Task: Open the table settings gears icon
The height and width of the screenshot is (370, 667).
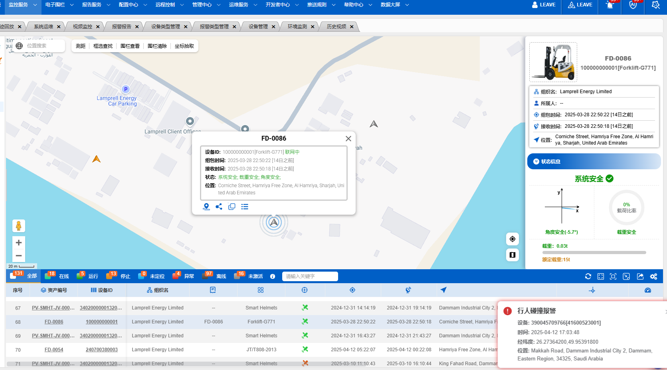Action: (653, 276)
